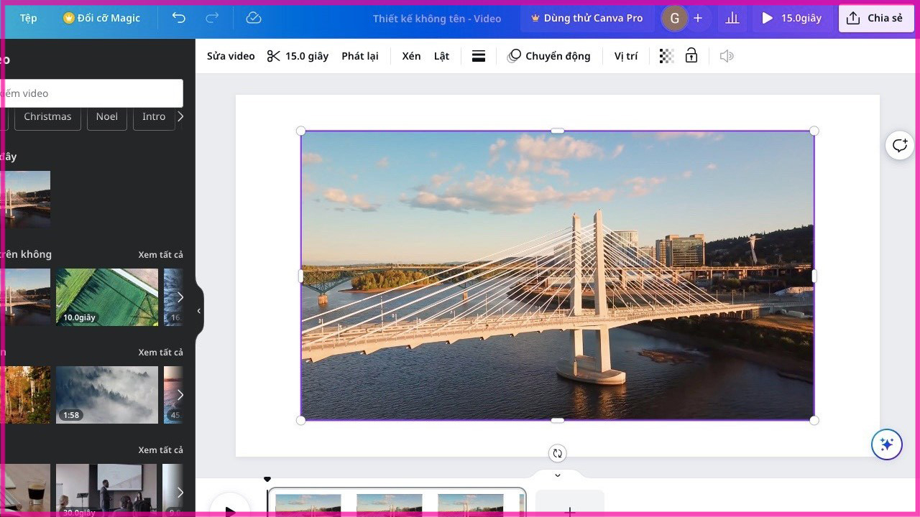Open border line style icon

479,56
